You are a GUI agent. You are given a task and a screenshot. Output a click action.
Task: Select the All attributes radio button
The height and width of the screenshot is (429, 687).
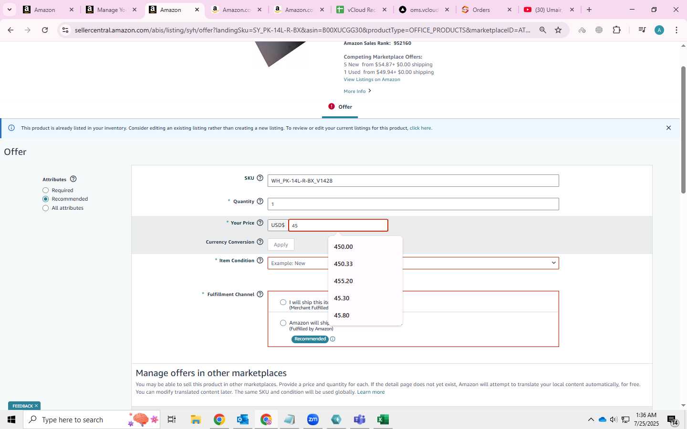point(46,208)
